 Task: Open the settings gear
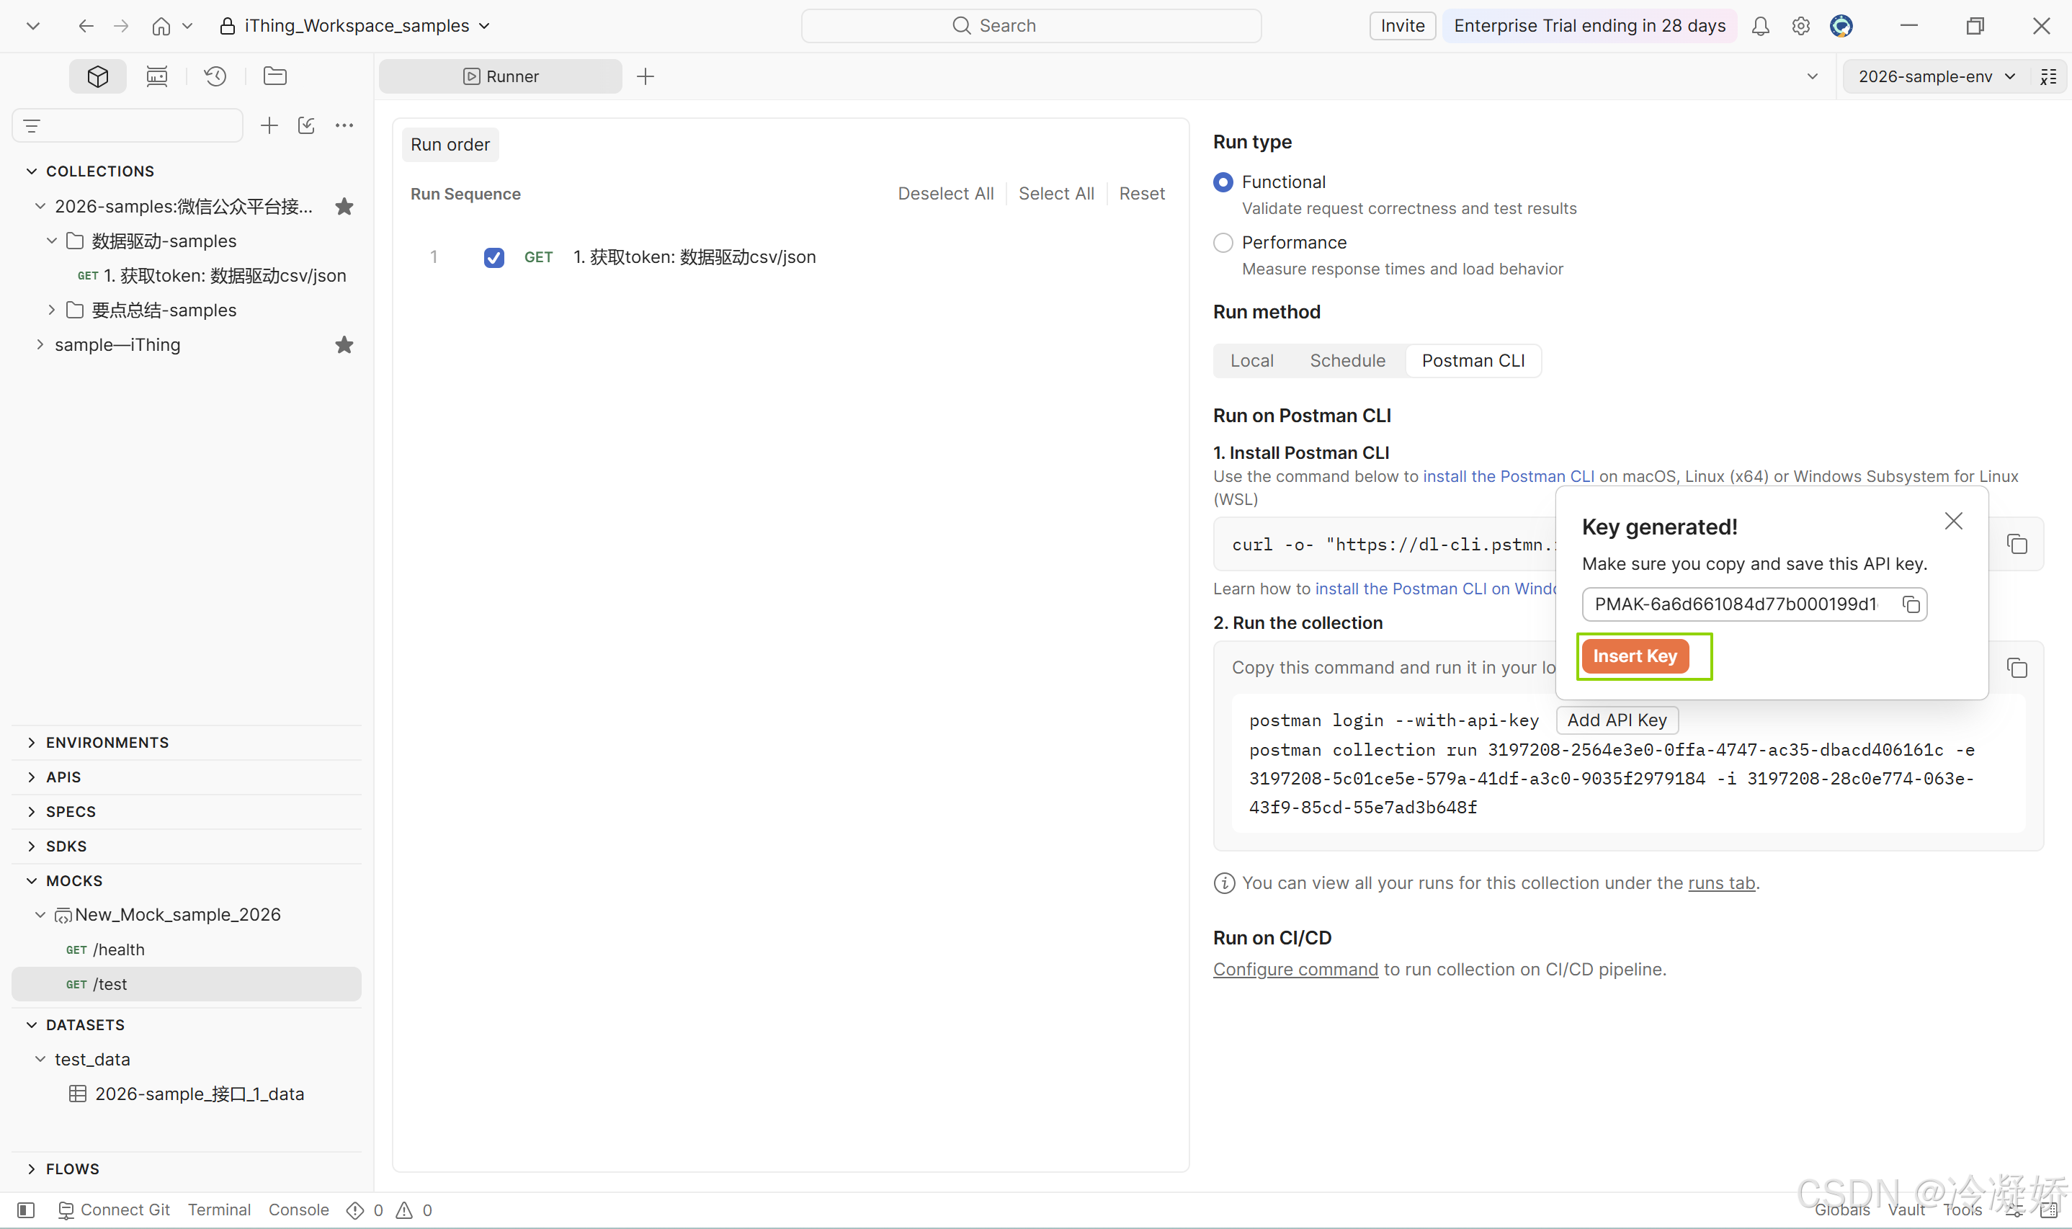[x=1800, y=26]
